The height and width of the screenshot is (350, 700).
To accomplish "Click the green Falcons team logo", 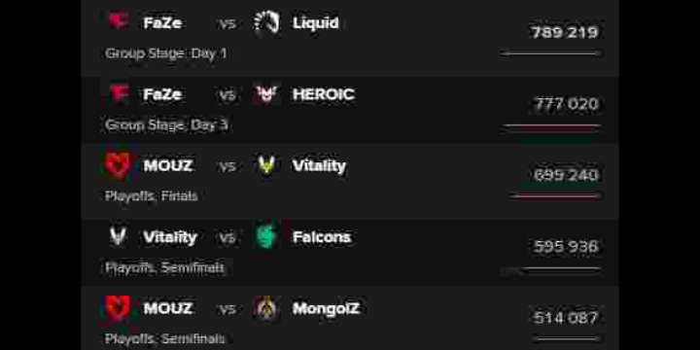I will [266, 236].
